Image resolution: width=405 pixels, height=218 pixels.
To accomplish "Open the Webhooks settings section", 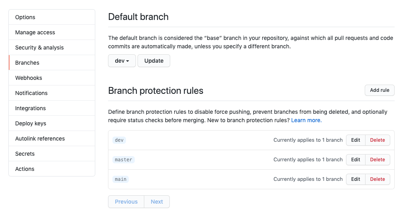I will coord(29,78).
